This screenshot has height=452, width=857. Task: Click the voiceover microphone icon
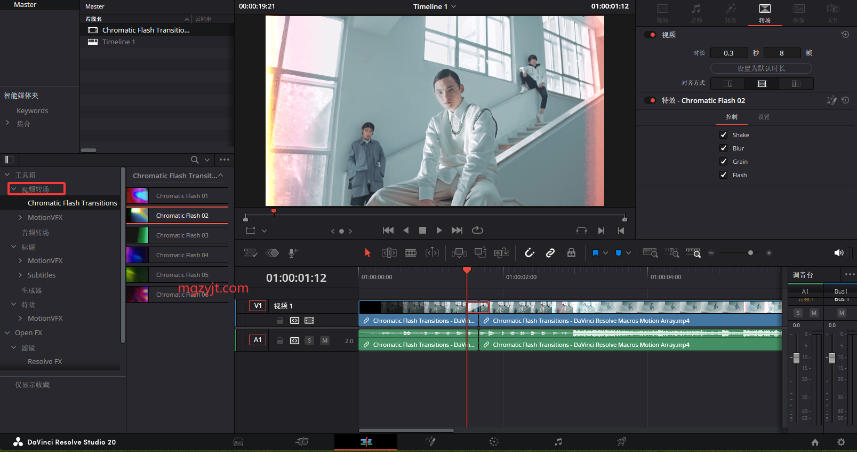pos(292,253)
